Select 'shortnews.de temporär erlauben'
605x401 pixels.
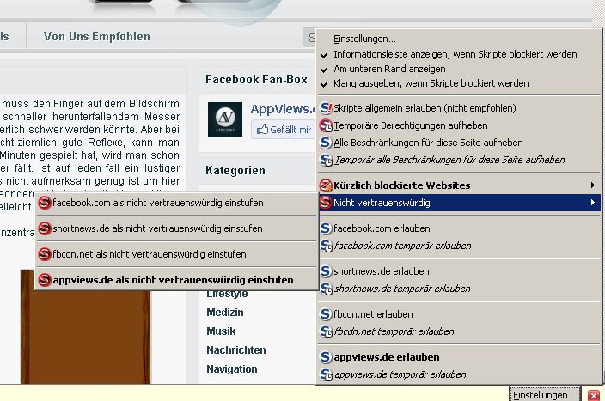tap(459, 289)
